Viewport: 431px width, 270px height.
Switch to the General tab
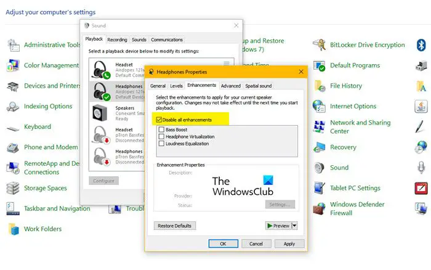click(158, 86)
